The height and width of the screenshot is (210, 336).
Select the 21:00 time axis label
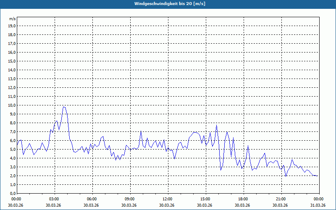pyautogui.click(x=281, y=199)
